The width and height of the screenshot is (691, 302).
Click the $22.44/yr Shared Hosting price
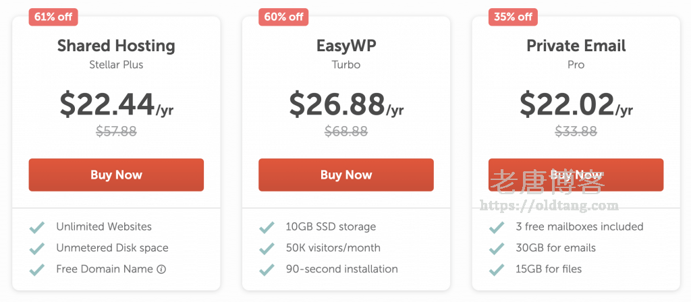116,104
